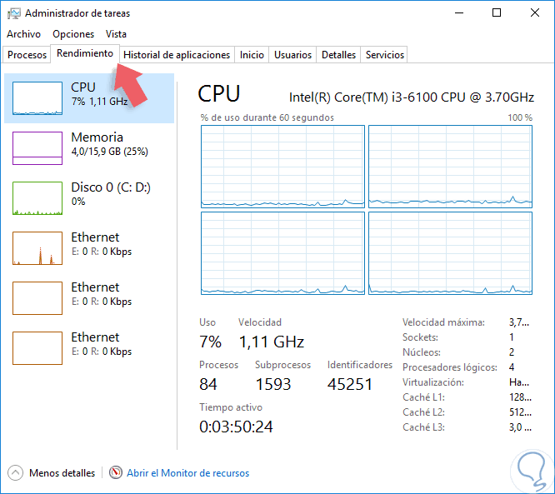Select the first Ethernet entry with activity spikes
Viewport: 555px width, 494px height.
89,248
